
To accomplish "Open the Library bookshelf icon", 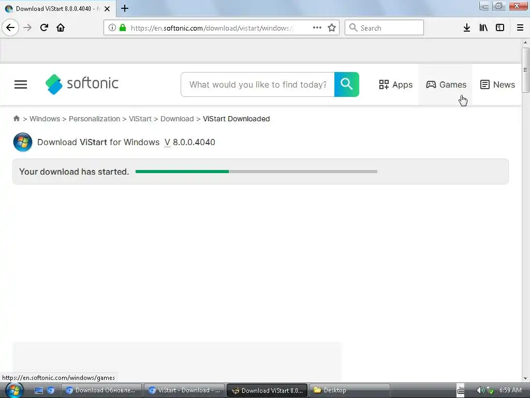I will [483, 28].
